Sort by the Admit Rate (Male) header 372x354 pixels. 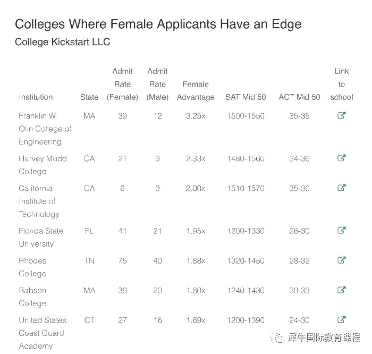tap(157, 84)
